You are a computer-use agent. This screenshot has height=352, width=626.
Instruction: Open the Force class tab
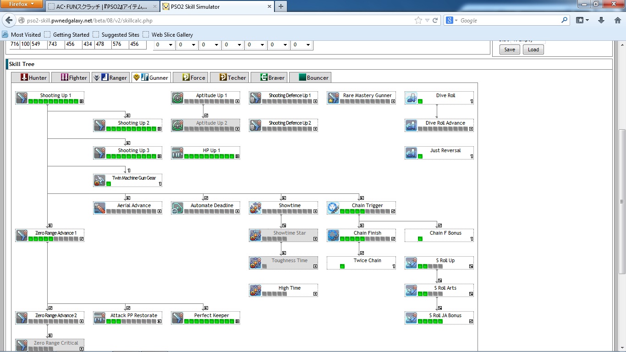(x=190, y=77)
